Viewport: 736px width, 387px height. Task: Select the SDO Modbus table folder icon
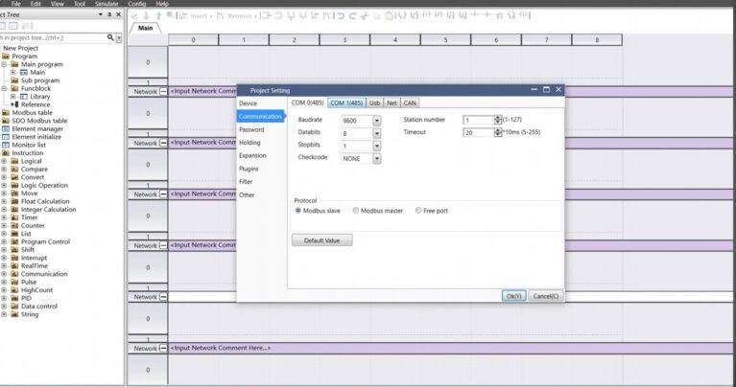pyautogui.click(x=6, y=121)
